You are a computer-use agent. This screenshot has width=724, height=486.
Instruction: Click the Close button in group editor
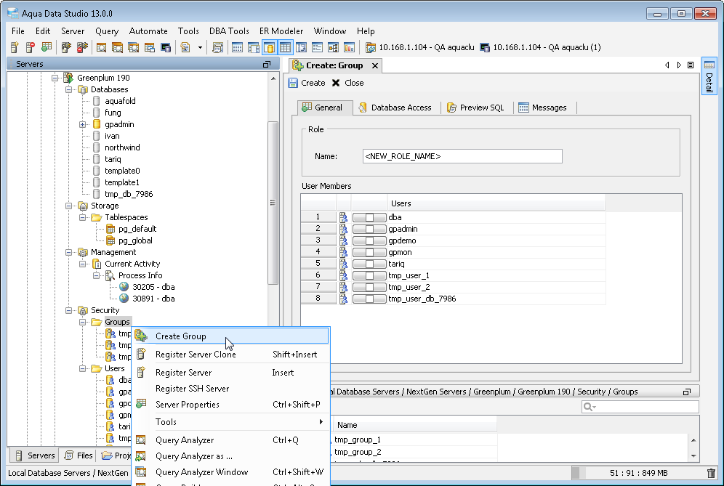[347, 83]
